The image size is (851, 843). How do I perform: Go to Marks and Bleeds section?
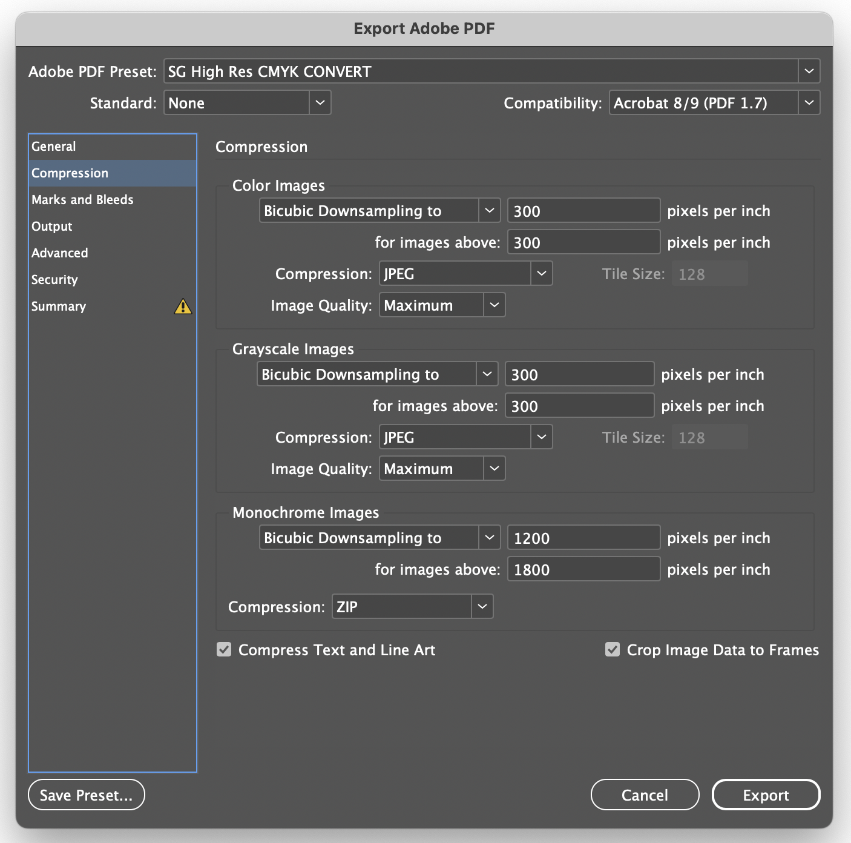tap(113, 200)
